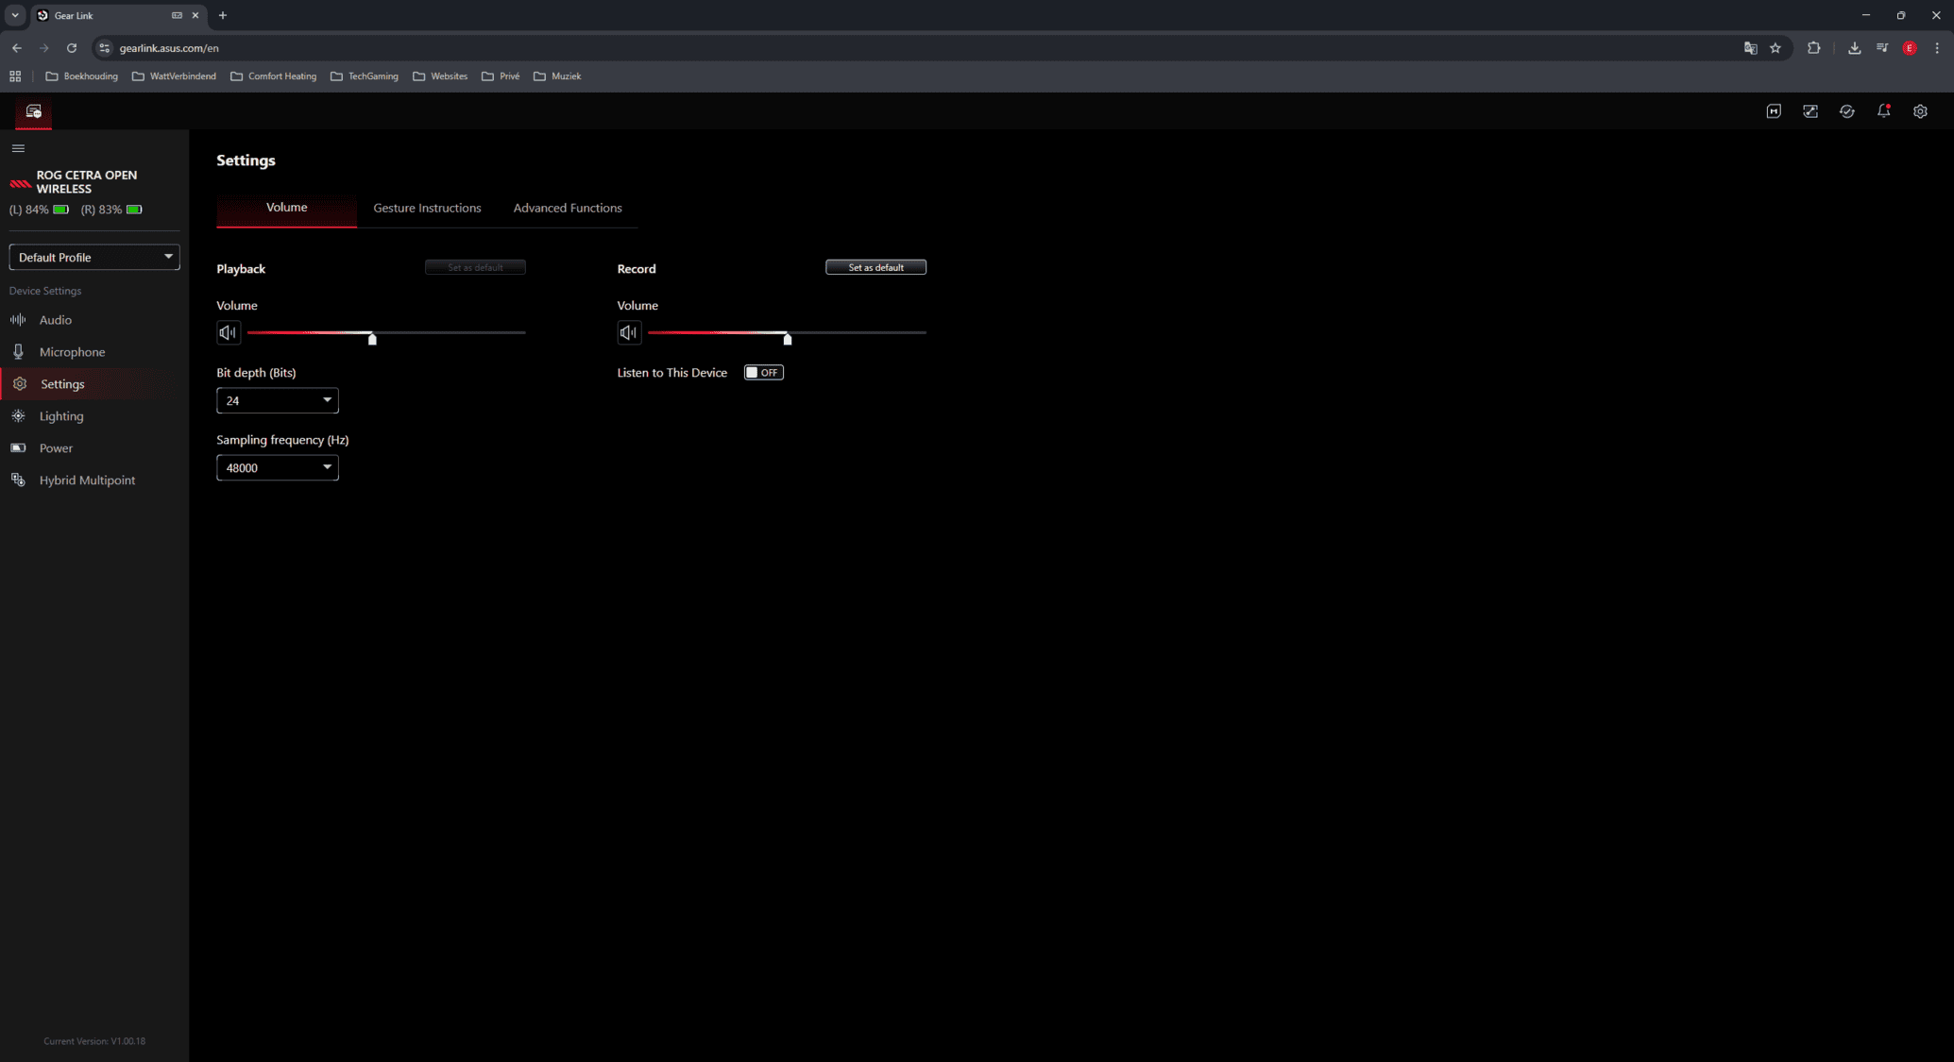Viewport: 1954px width, 1062px height.
Task: Open the notifications bell icon
Action: coord(1883,111)
